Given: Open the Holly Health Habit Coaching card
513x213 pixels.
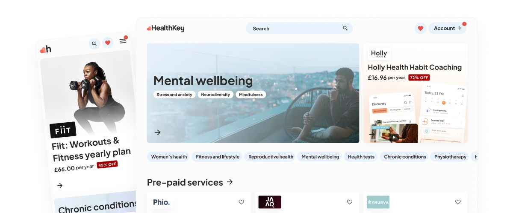Looking at the screenshot, I should point(416,93).
